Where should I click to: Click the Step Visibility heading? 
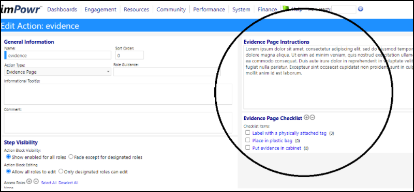point(21,142)
